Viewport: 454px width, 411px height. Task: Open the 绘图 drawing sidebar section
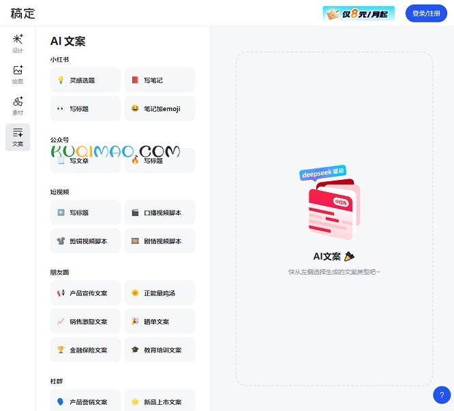point(18,75)
